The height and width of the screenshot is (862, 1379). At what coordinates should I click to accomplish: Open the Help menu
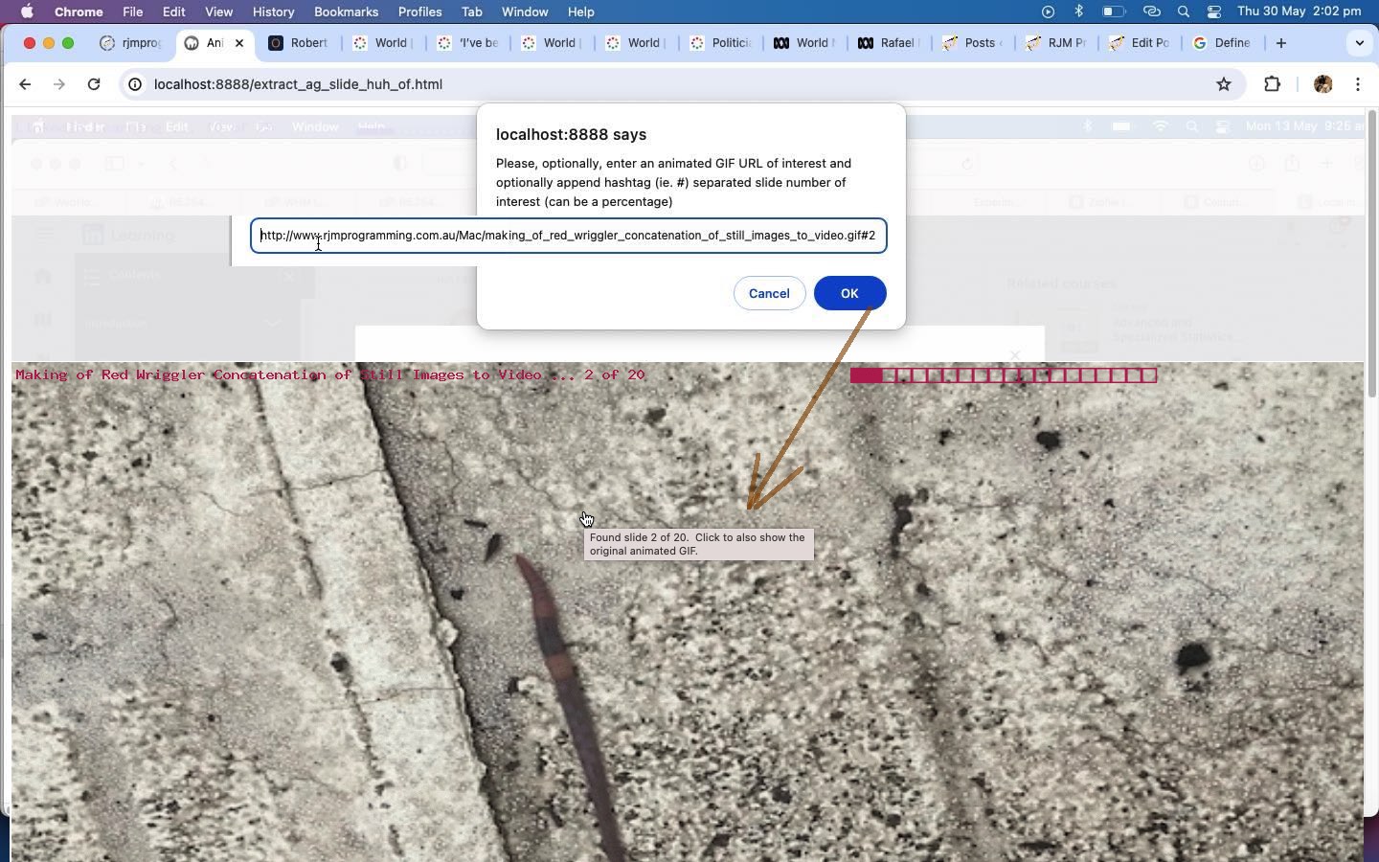[x=580, y=11]
